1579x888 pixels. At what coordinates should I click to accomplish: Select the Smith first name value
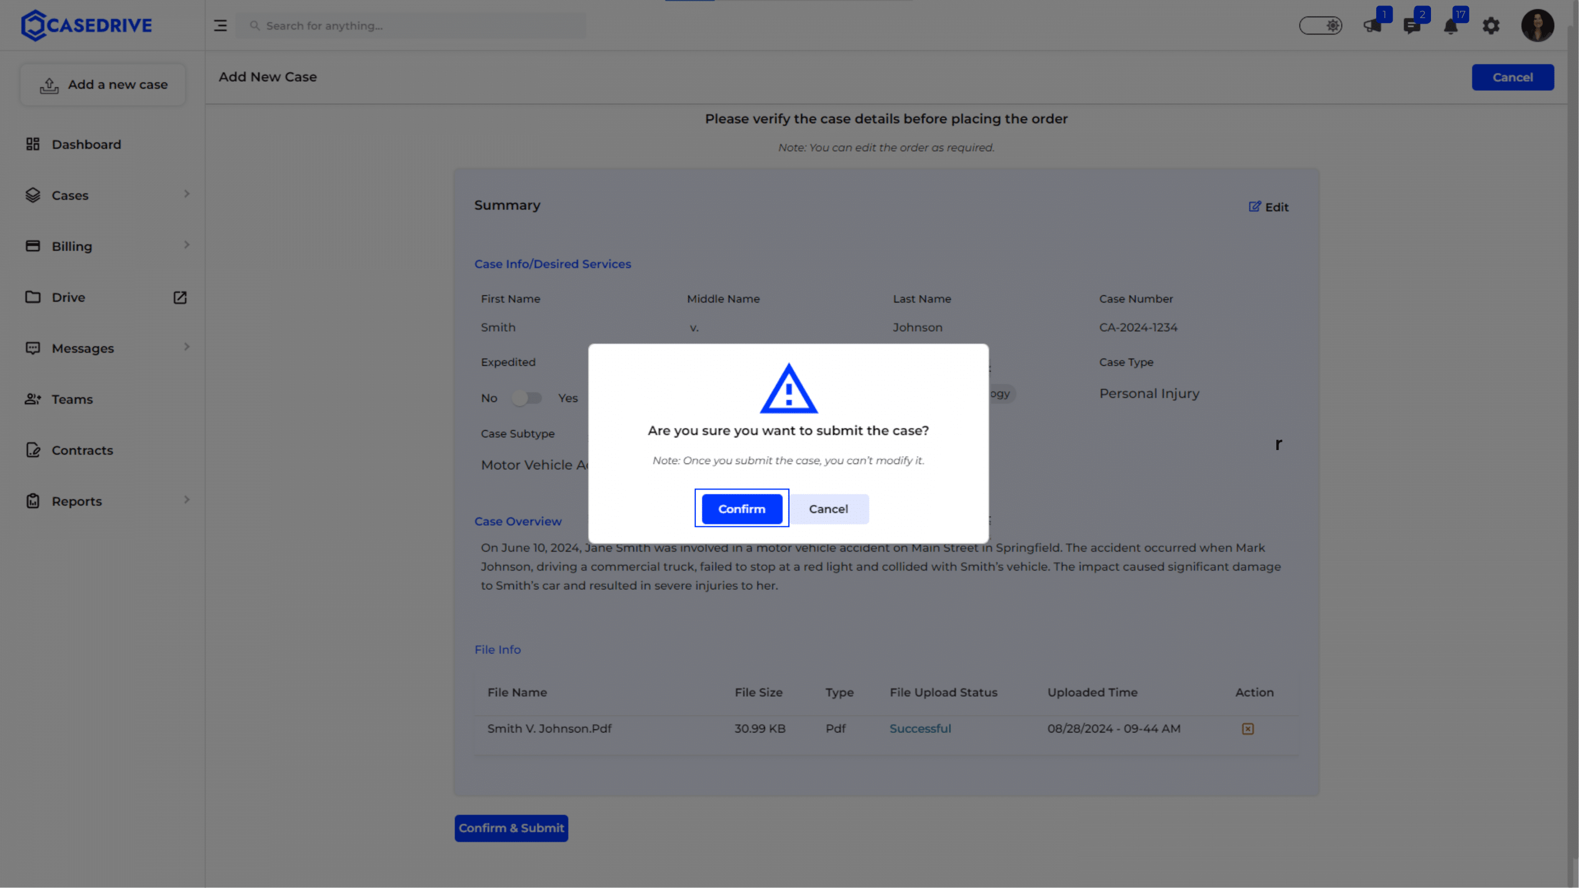(x=498, y=327)
